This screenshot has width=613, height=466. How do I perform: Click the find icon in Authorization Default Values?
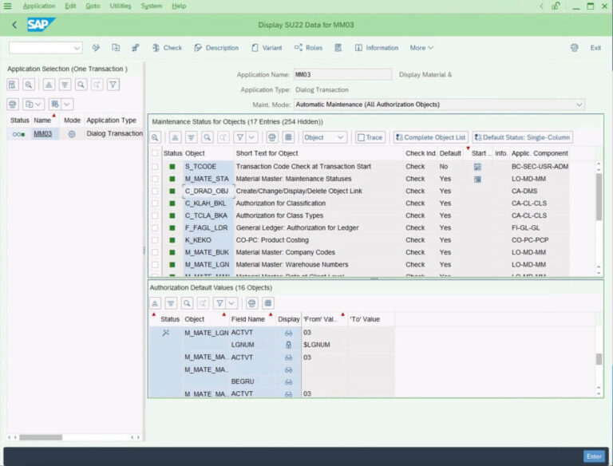pyautogui.click(x=187, y=303)
